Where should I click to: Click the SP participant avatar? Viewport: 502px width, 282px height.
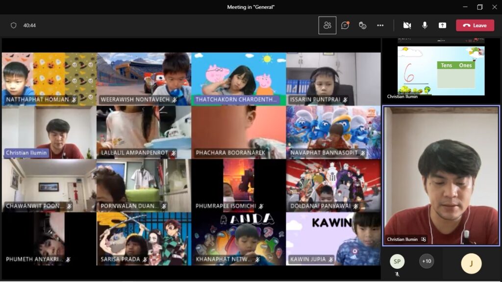pos(397,261)
